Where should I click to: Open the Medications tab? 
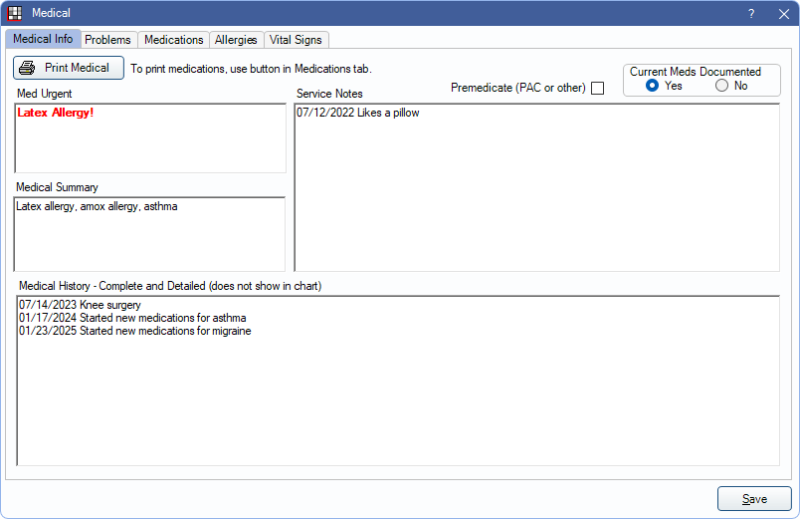click(173, 40)
